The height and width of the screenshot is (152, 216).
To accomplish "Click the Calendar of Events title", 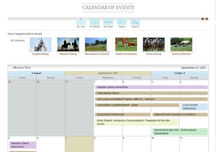I will [108, 8].
